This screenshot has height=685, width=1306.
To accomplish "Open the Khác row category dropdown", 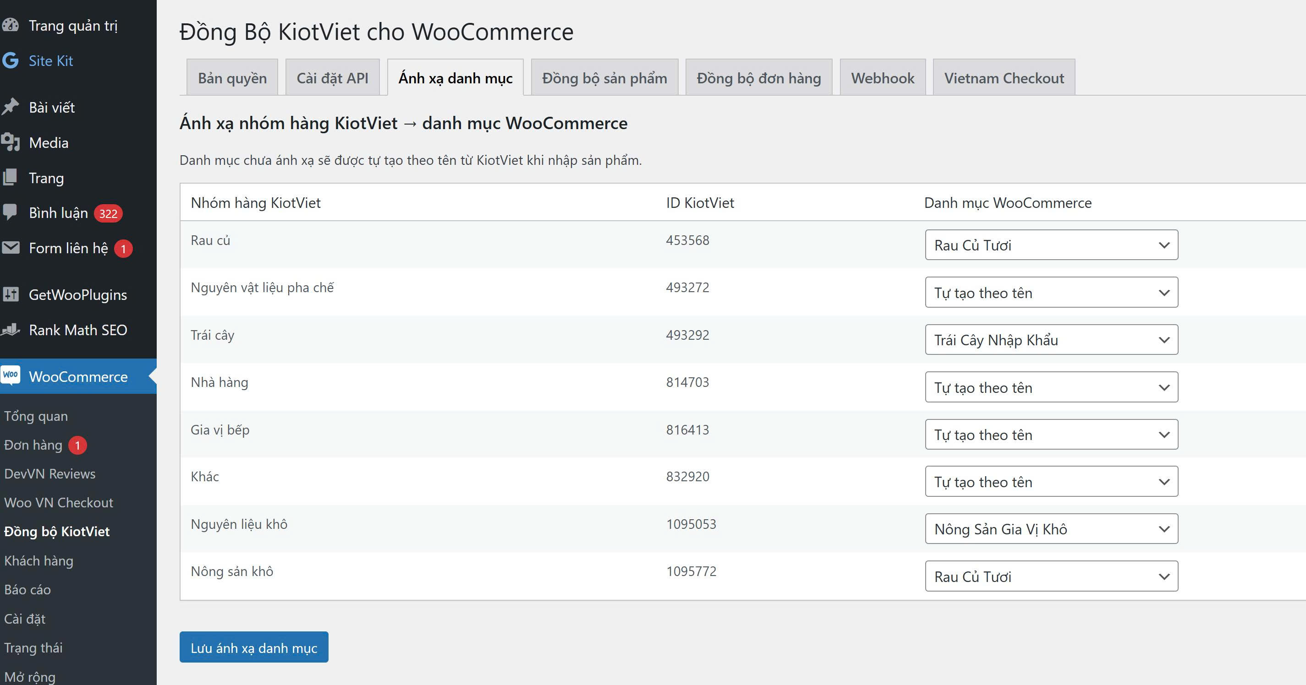I will (x=1052, y=481).
